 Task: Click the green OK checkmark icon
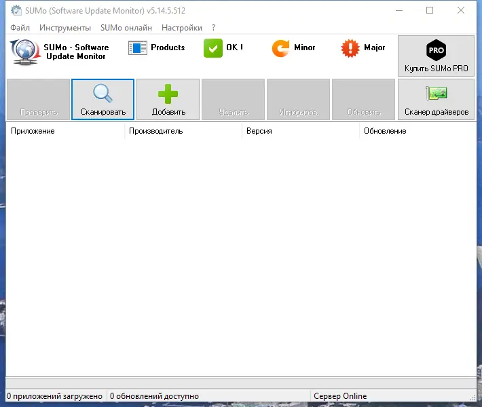pos(212,48)
